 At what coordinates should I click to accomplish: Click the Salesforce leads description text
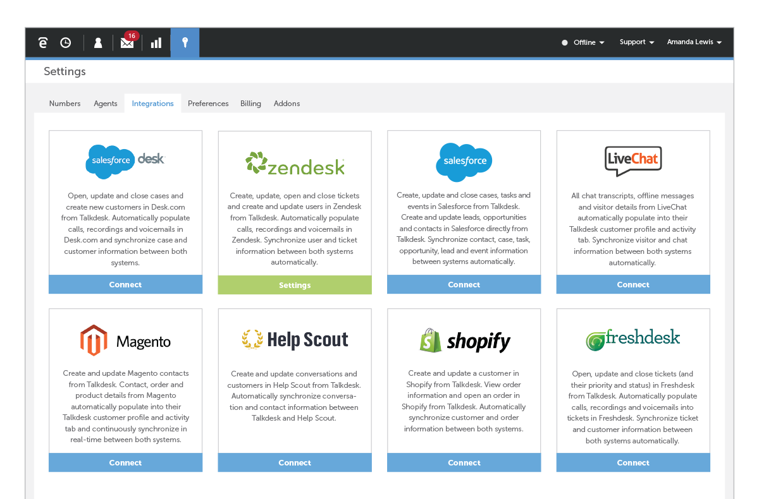pyautogui.click(x=464, y=228)
